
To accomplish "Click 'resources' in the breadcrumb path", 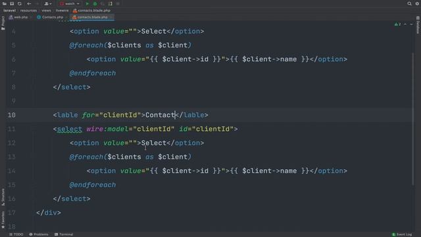I will tap(28, 11).
